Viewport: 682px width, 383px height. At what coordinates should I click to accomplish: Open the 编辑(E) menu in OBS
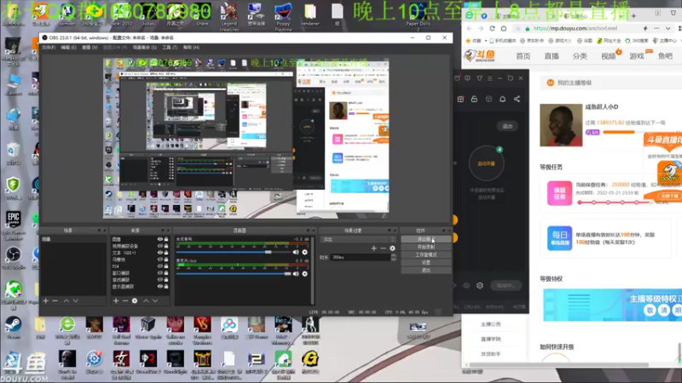click(68, 48)
